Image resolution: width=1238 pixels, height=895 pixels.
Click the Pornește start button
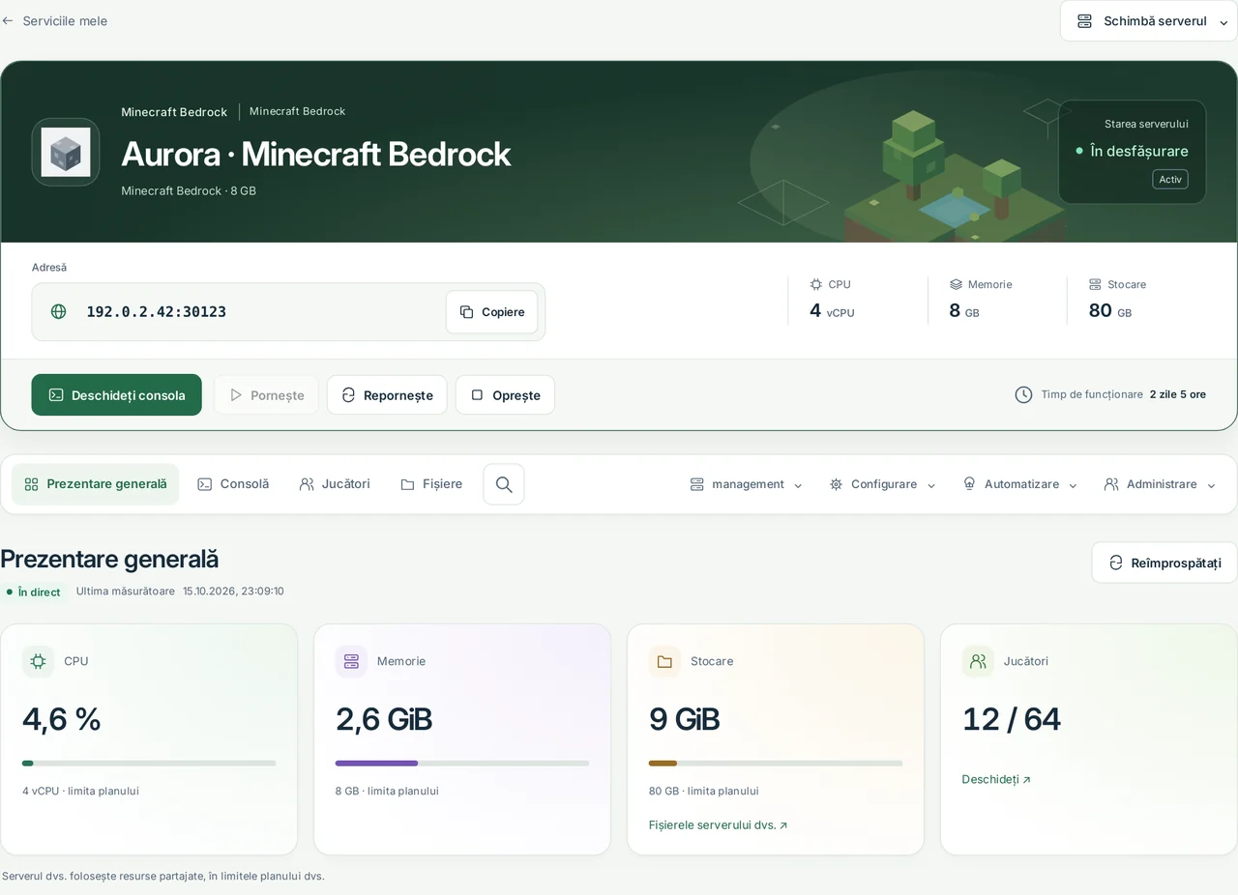pos(266,394)
